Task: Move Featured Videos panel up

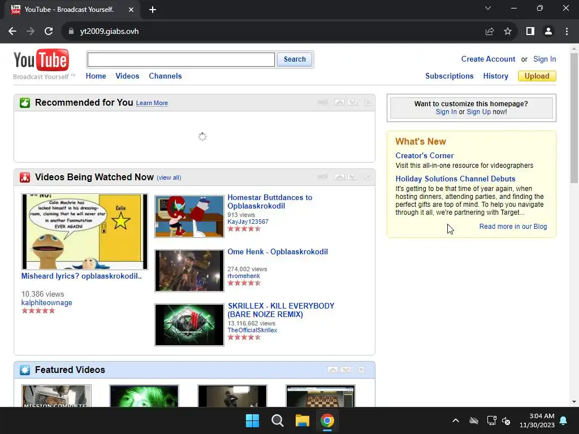Action: [x=332, y=370]
